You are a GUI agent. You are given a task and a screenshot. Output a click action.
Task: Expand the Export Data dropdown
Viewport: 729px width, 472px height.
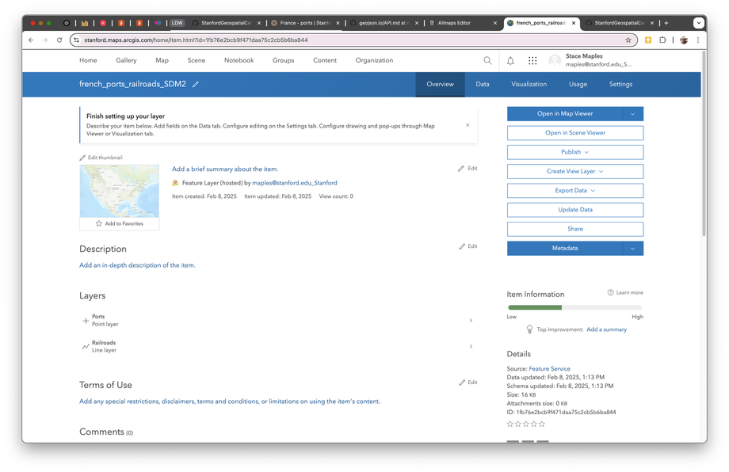(x=593, y=191)
